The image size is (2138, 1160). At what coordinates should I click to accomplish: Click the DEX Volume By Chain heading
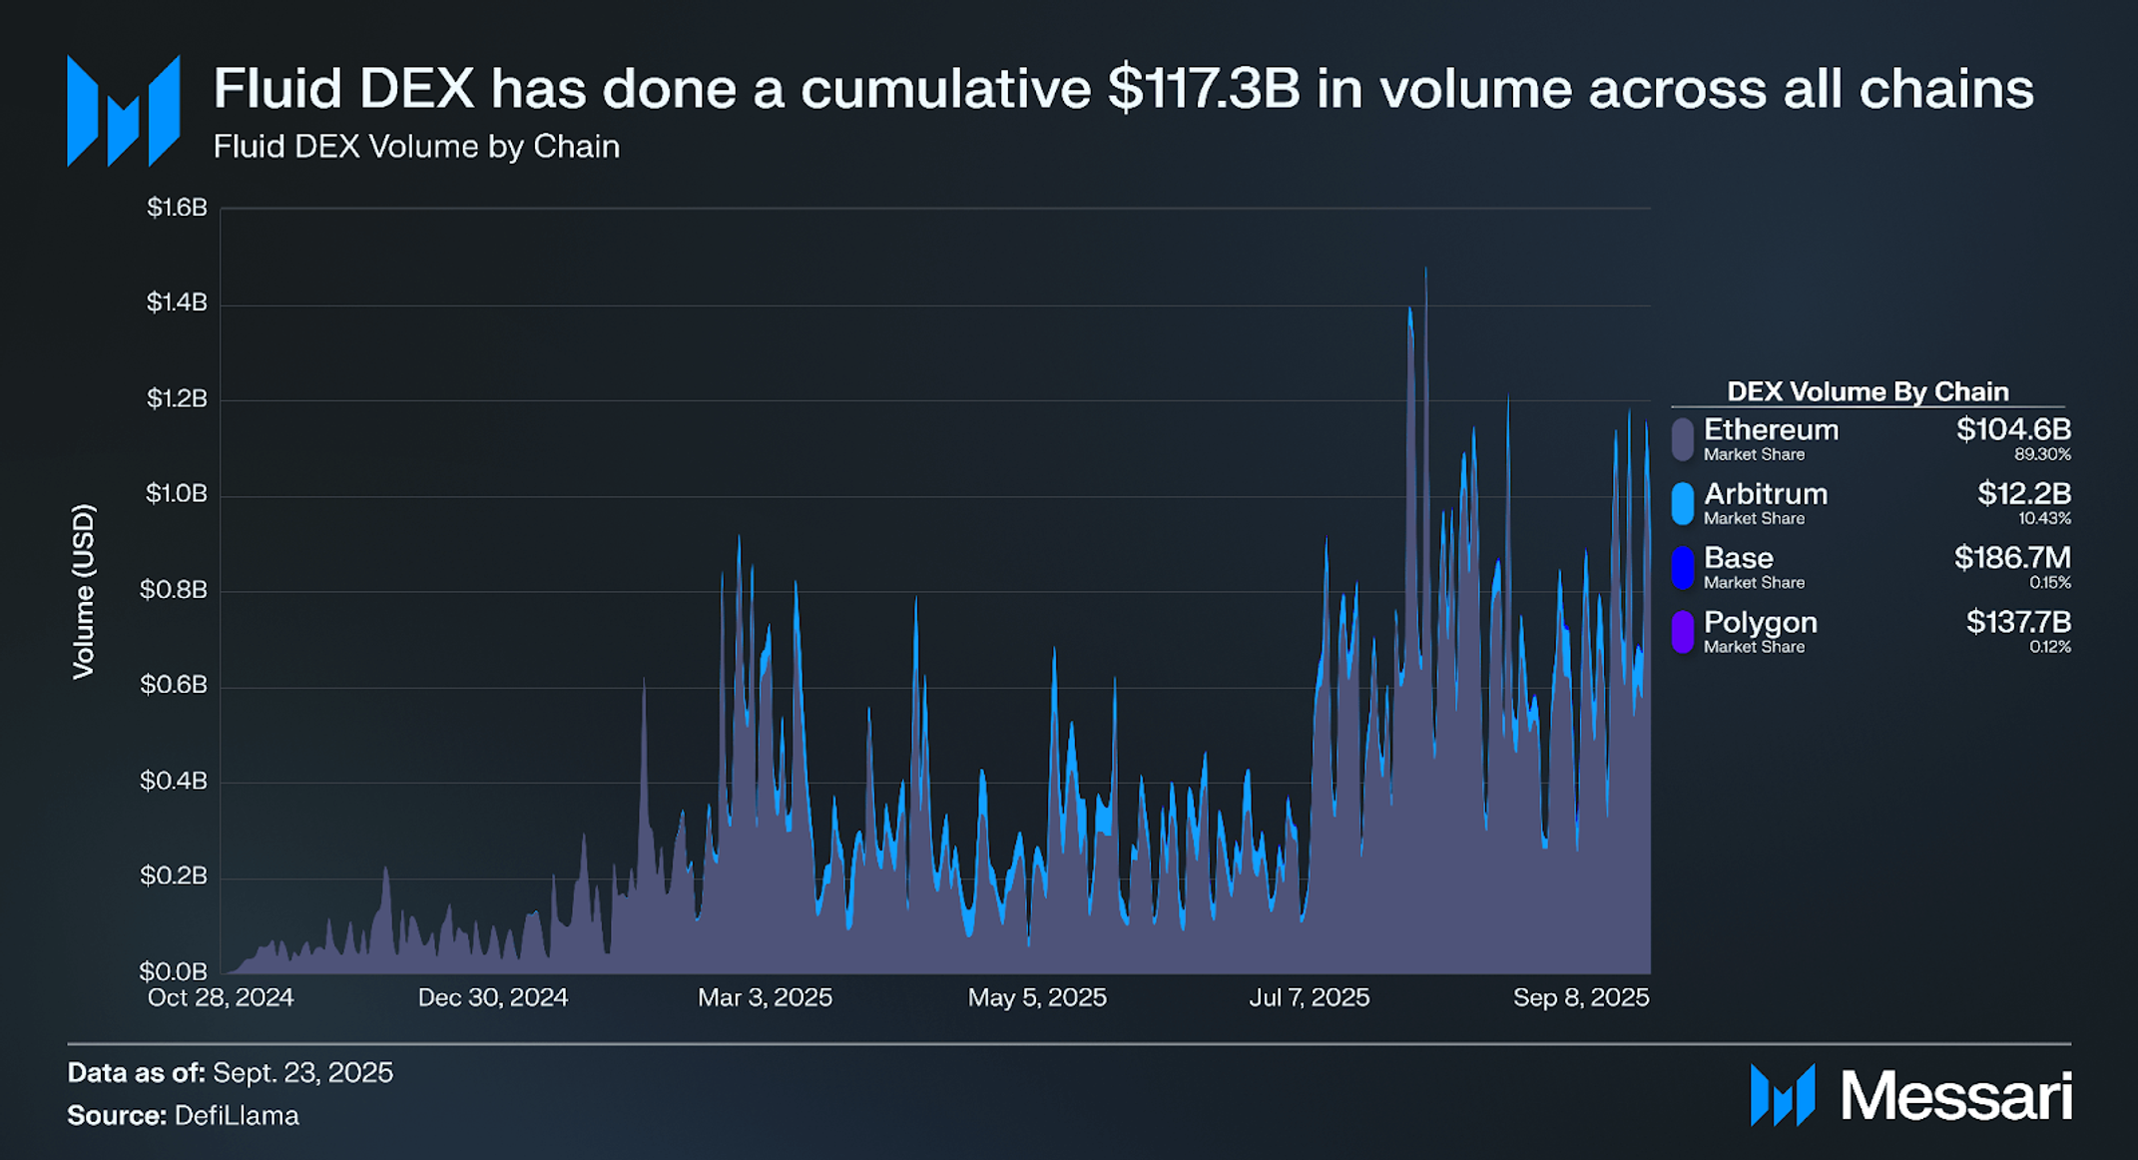point(1867,391)
